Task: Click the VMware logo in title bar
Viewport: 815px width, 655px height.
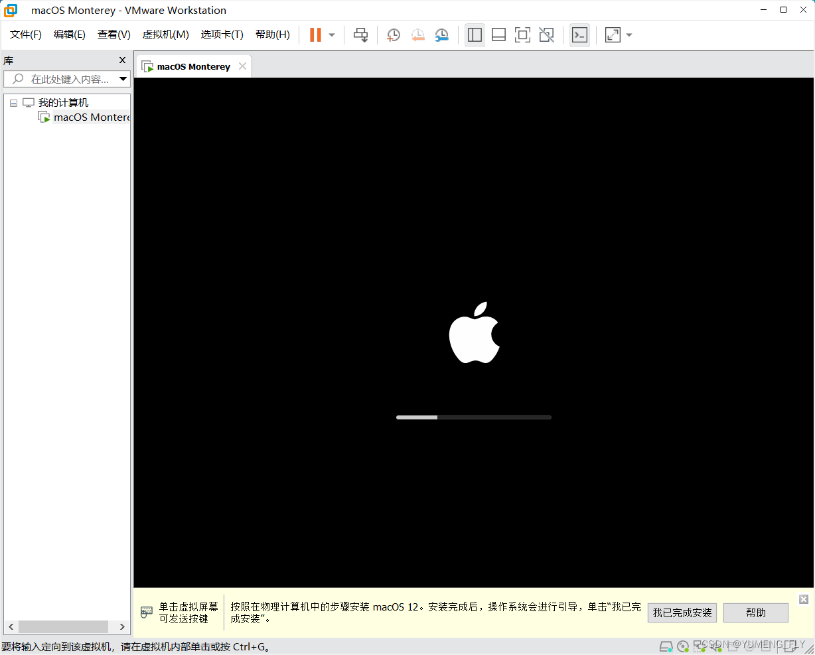Action: pyautogui.click(x=11, y=10)
